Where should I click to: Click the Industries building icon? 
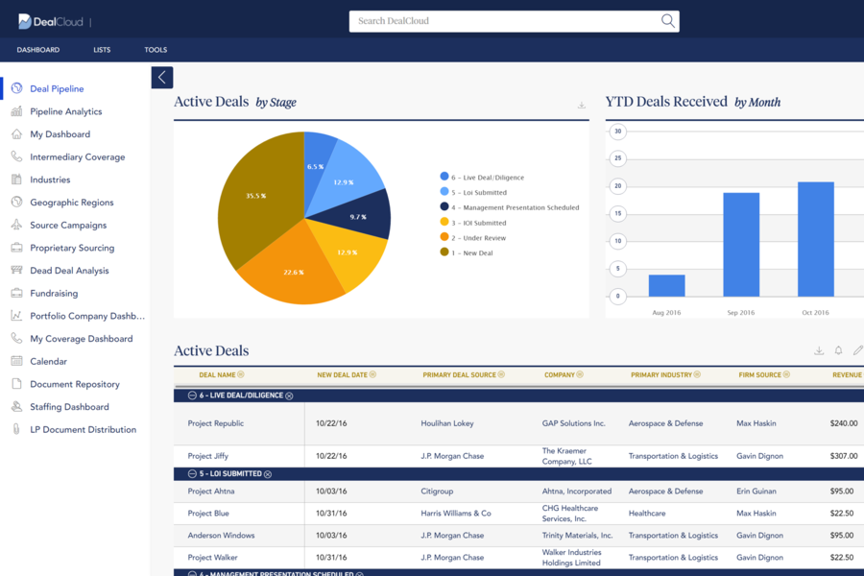[x=16, y=180]
